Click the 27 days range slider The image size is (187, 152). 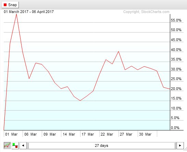point(102,145)
